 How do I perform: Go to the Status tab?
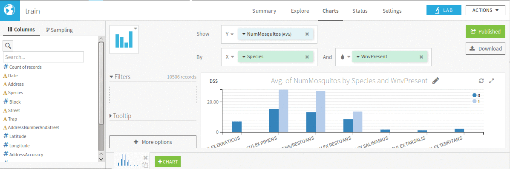coord(360,11)
